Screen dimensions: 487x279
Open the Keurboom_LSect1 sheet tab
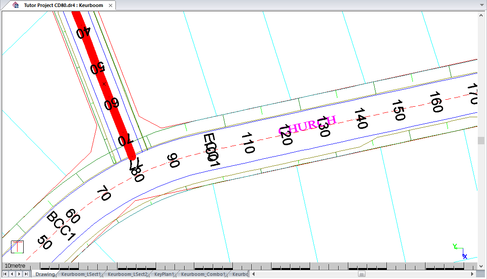point(81,274)
